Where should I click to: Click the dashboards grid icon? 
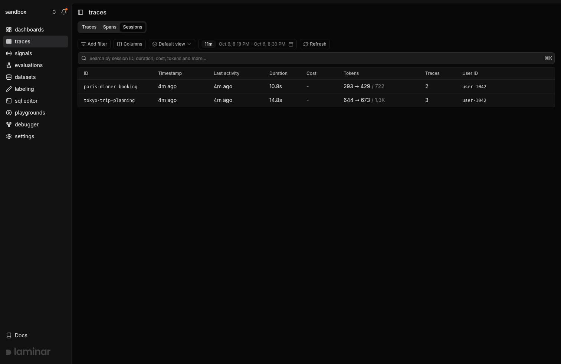[9, 30]
